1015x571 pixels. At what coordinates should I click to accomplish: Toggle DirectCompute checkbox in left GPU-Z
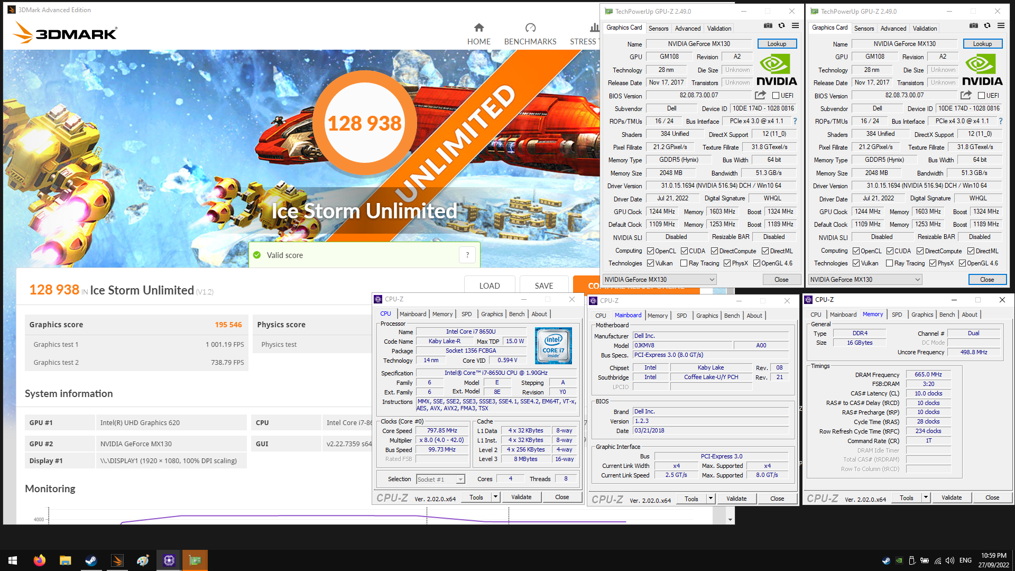(x=714, y=251)
